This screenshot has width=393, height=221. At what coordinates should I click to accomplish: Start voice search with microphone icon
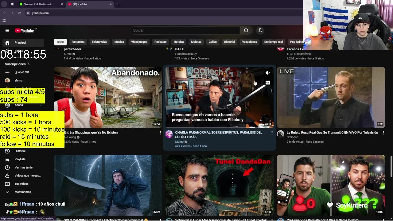[x=260, y=30]
